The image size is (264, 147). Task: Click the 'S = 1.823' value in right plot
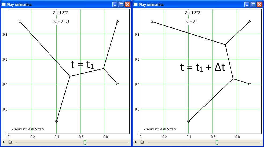(193, 13)
